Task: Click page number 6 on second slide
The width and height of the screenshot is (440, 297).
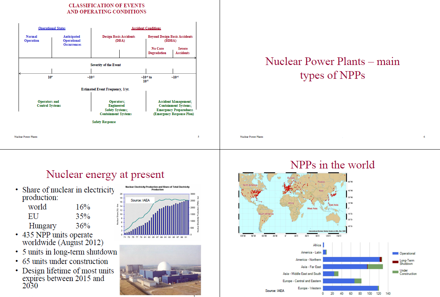Action: [424, 137]
